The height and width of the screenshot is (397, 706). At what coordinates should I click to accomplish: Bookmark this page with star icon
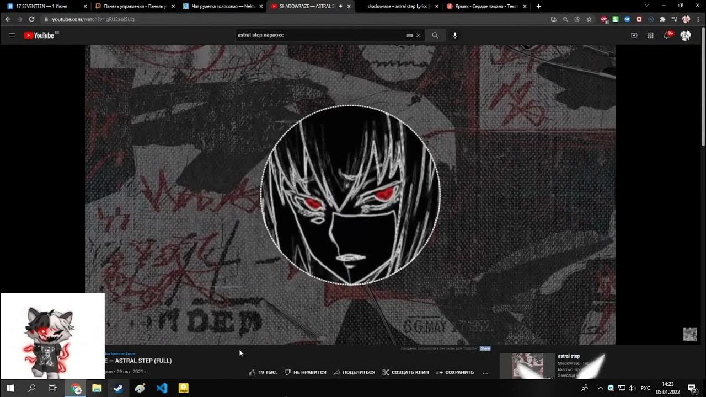pos(589,19)
